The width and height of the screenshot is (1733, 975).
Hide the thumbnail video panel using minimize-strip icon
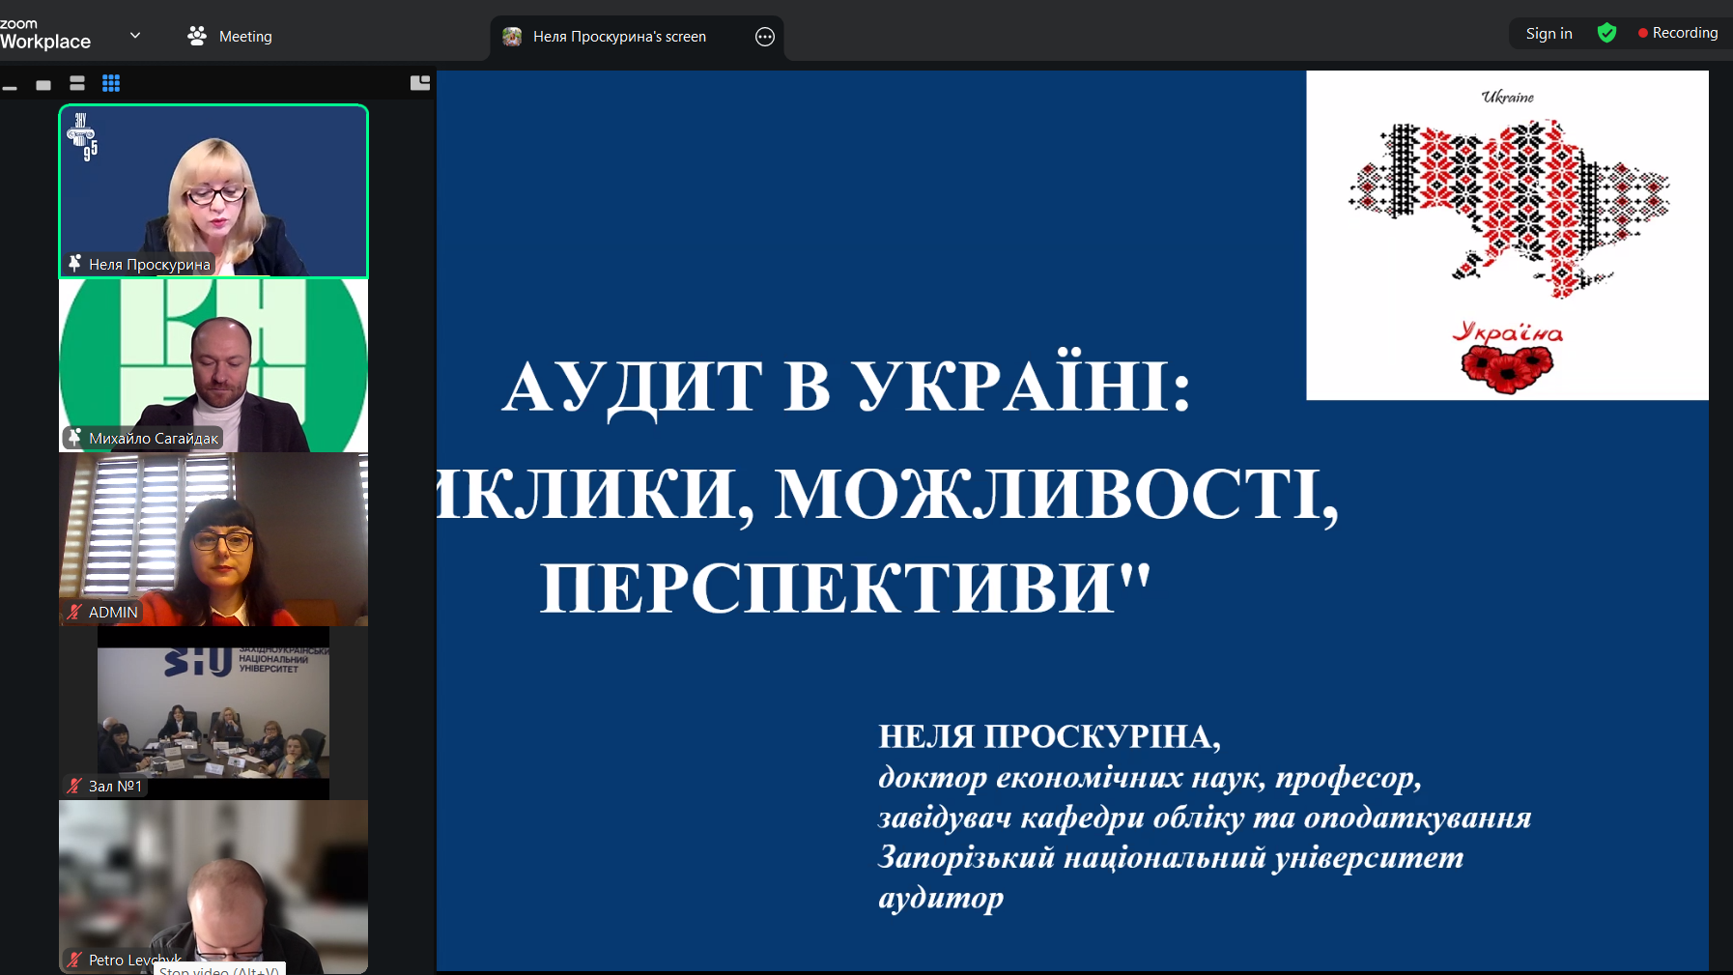point(11,85)
